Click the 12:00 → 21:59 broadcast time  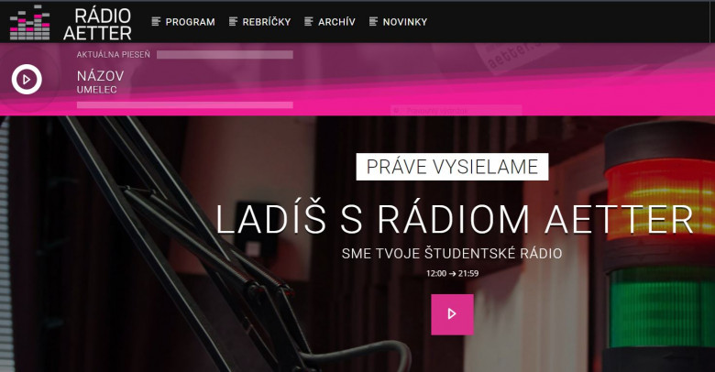click(452, 274)
